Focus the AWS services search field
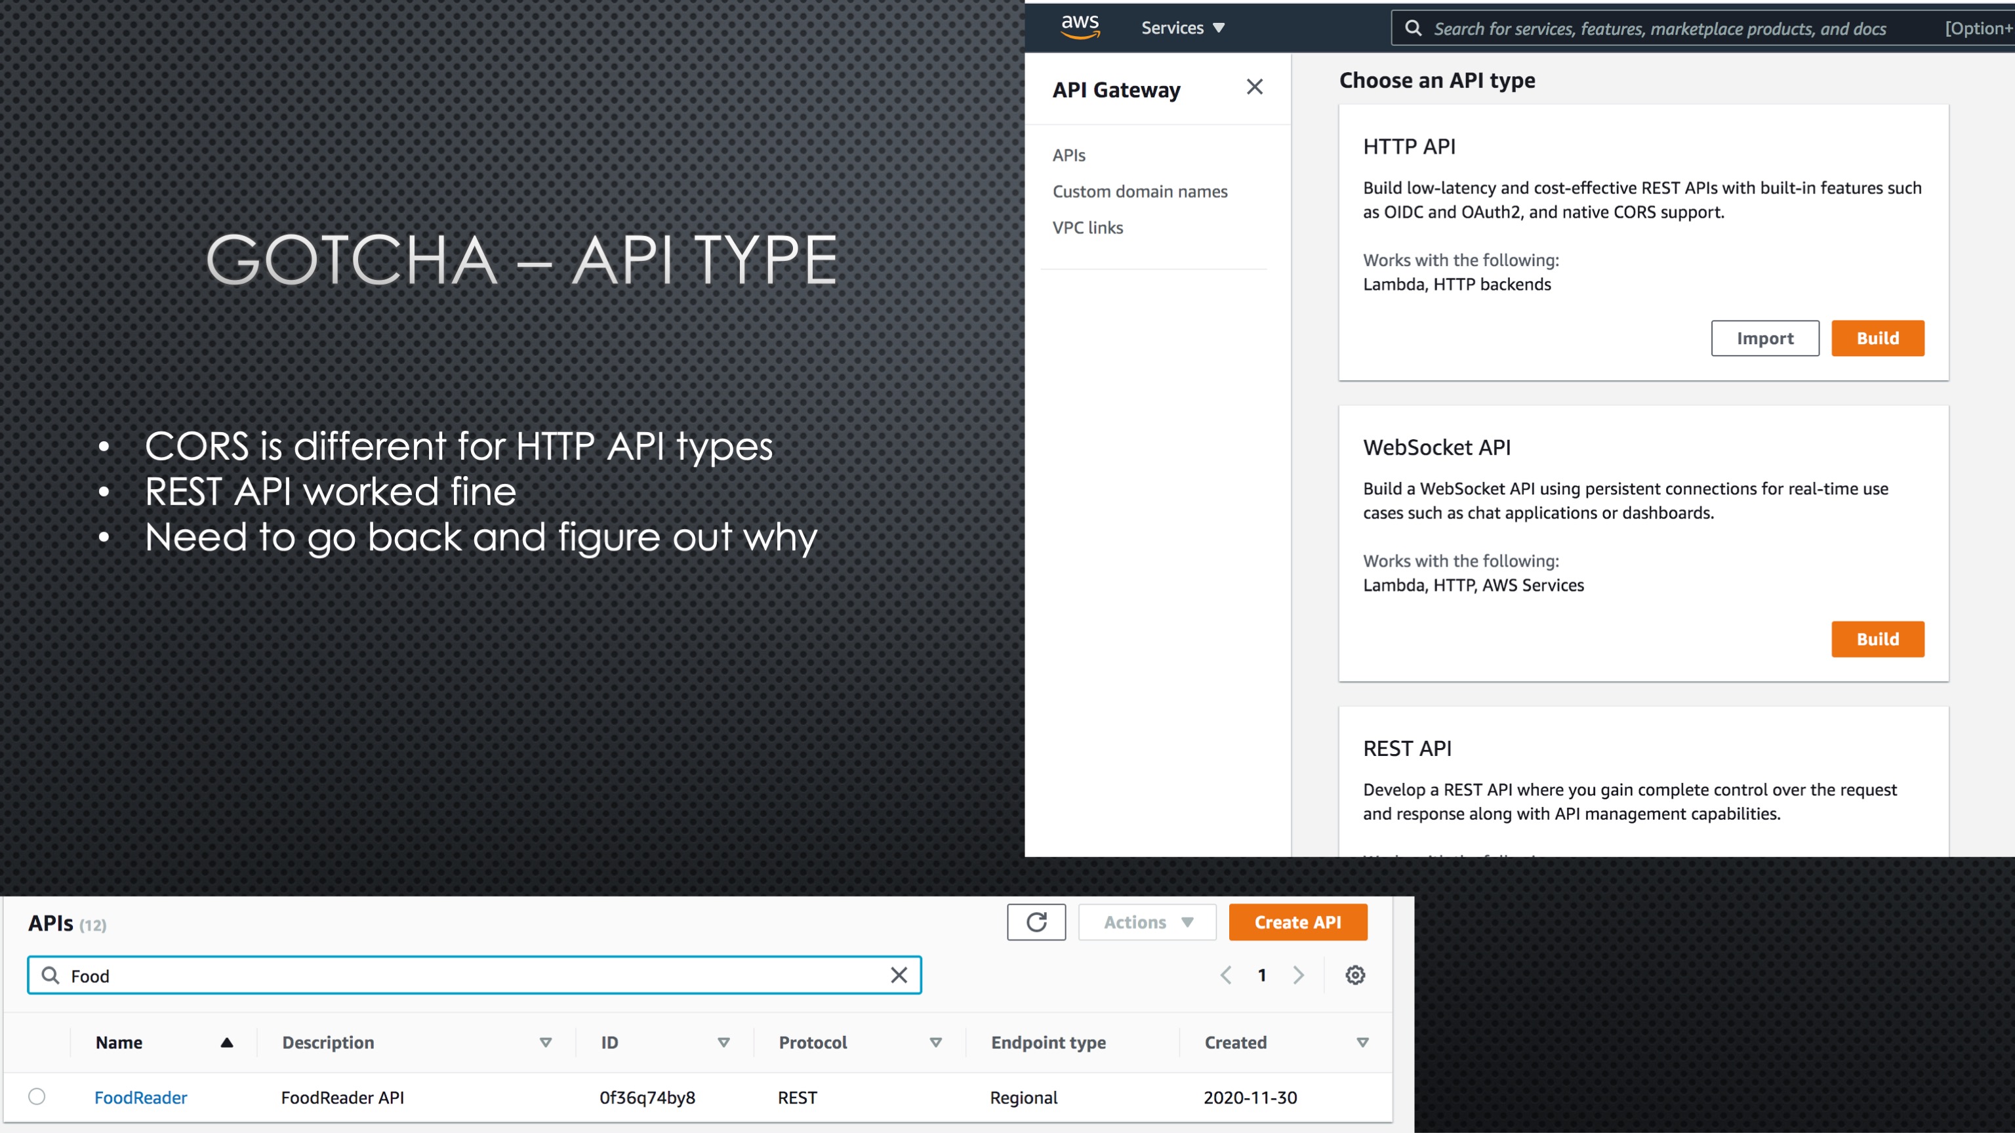 [x=1702, y=28]
